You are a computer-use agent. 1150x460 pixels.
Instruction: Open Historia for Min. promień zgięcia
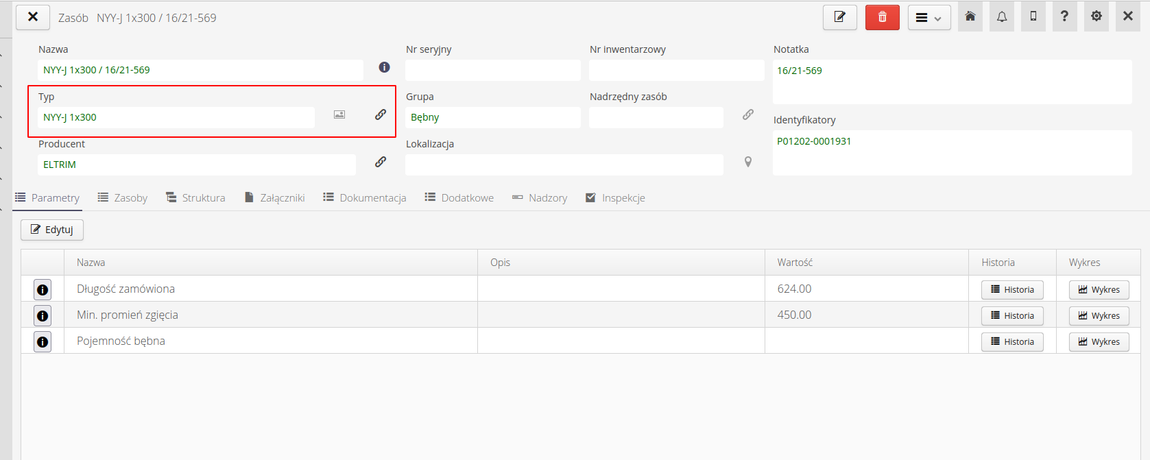click(1012, 316)
